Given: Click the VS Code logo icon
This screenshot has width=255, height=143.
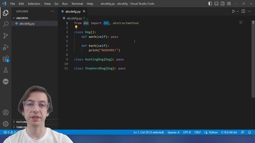Looking at the screenshot, I should [x=4, y=4].
